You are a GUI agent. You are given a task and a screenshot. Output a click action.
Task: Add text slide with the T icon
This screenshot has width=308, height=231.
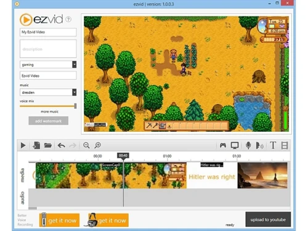pyautogui.click(x=273, y=145)
